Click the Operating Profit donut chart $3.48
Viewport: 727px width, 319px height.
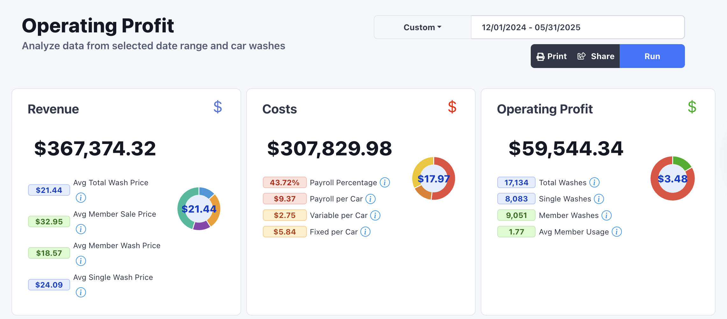pyautogui.click(x=673, y=179)
